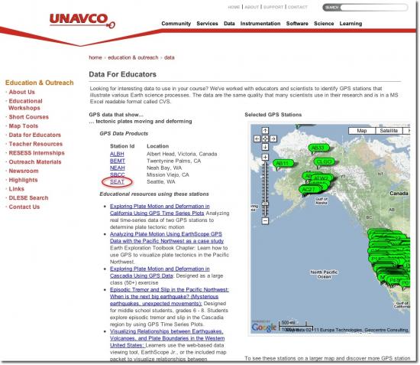The height and width of the screenshot is (365, 420).
Task: Click the HOME top link
Action: [x=234, y=7]
